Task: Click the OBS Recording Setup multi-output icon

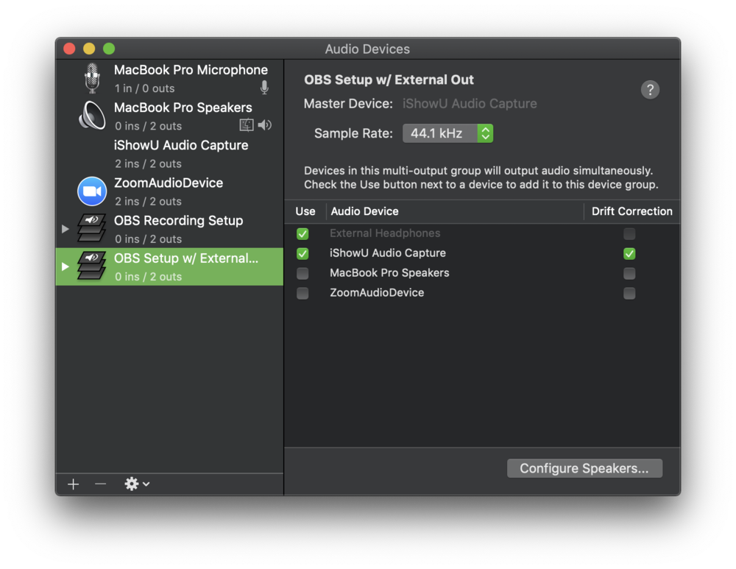Action: (x=91, y=229)
